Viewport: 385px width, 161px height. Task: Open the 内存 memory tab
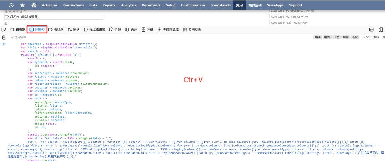tap(131, 30)
